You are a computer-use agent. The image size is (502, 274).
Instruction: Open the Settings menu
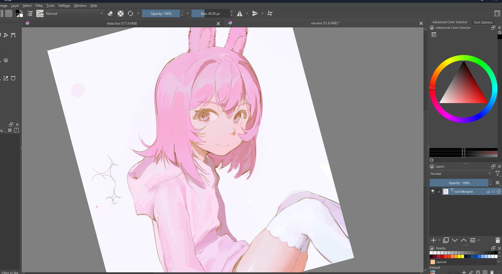(64, 5)
